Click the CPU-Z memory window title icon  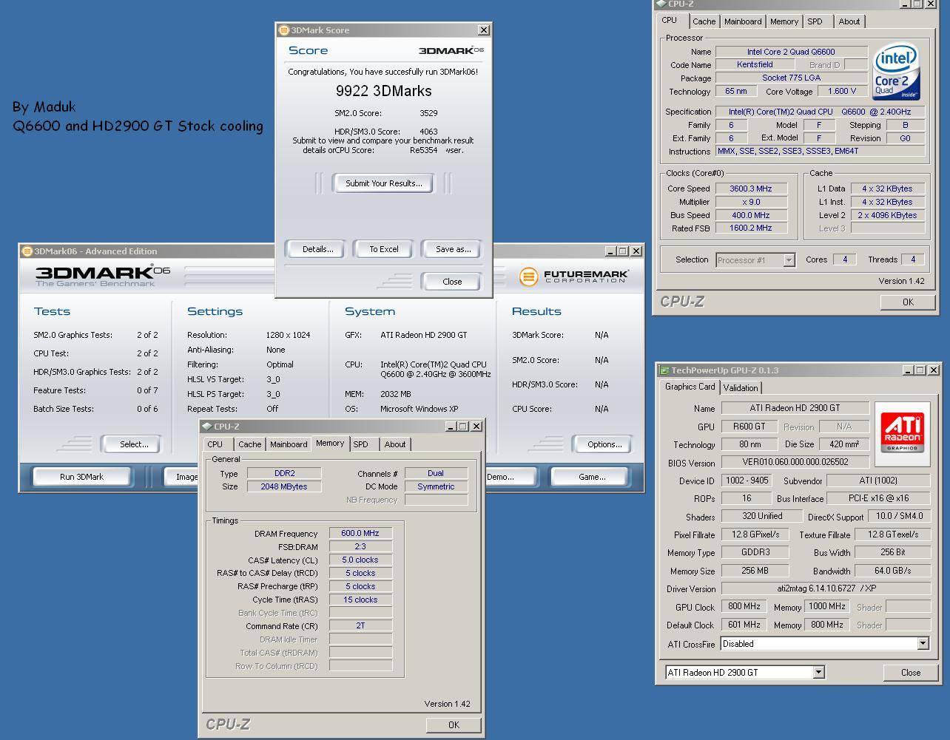[x=206, y=427]
